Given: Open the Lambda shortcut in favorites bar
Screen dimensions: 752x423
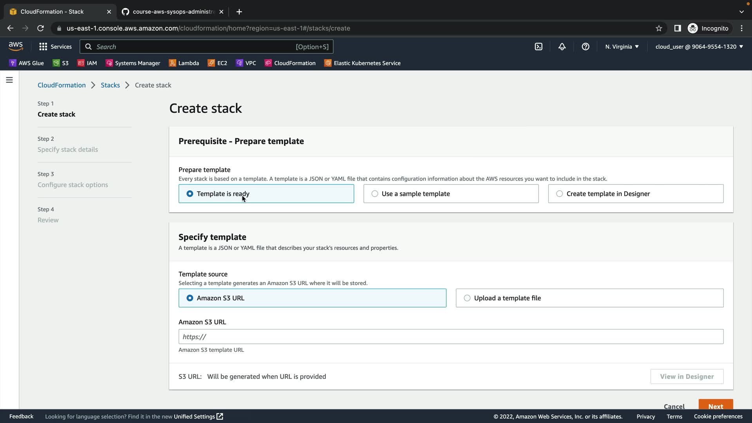Looking at the screenshot, I should click(x=184, y=63).
